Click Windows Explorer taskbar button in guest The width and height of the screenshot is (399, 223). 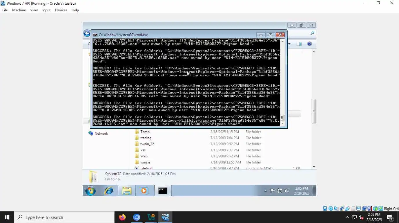[127, 191]
